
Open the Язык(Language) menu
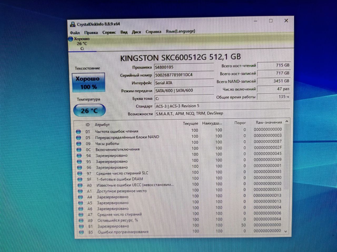[x=180, y=31]
